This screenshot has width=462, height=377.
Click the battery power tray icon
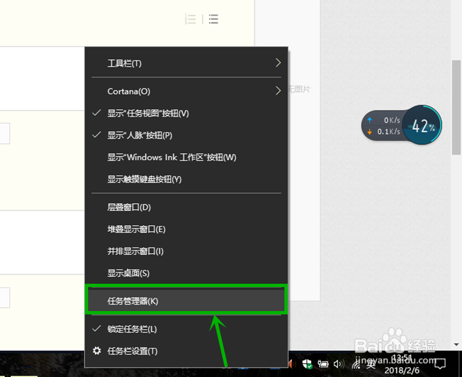[x=323, y=364]
